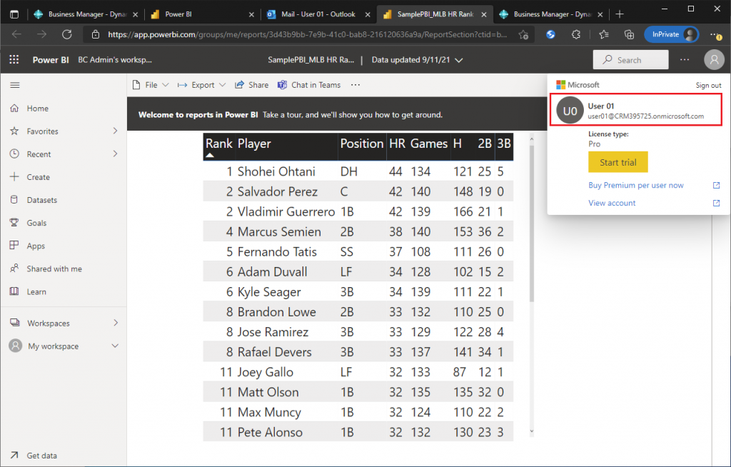This screenshot has height=467, width=731.
Task: Select the Marcus Semien cell
Action: click(x=279, y=232)
